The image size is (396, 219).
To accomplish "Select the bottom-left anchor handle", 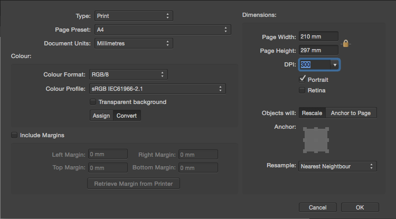I will point(305,151).
